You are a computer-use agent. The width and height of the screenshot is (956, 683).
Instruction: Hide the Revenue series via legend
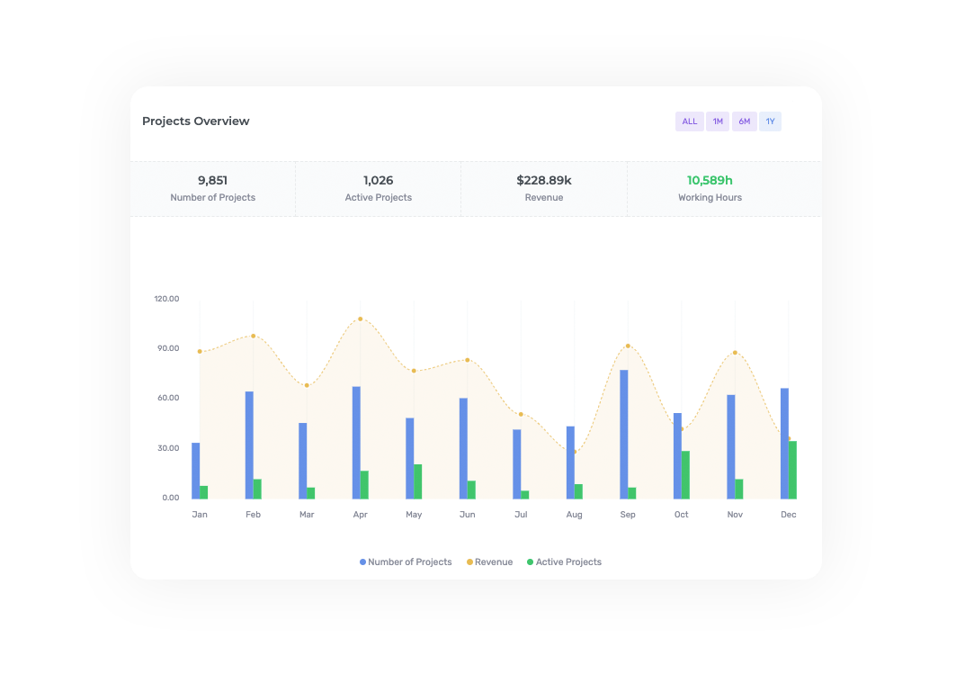[x=493, y=562]
